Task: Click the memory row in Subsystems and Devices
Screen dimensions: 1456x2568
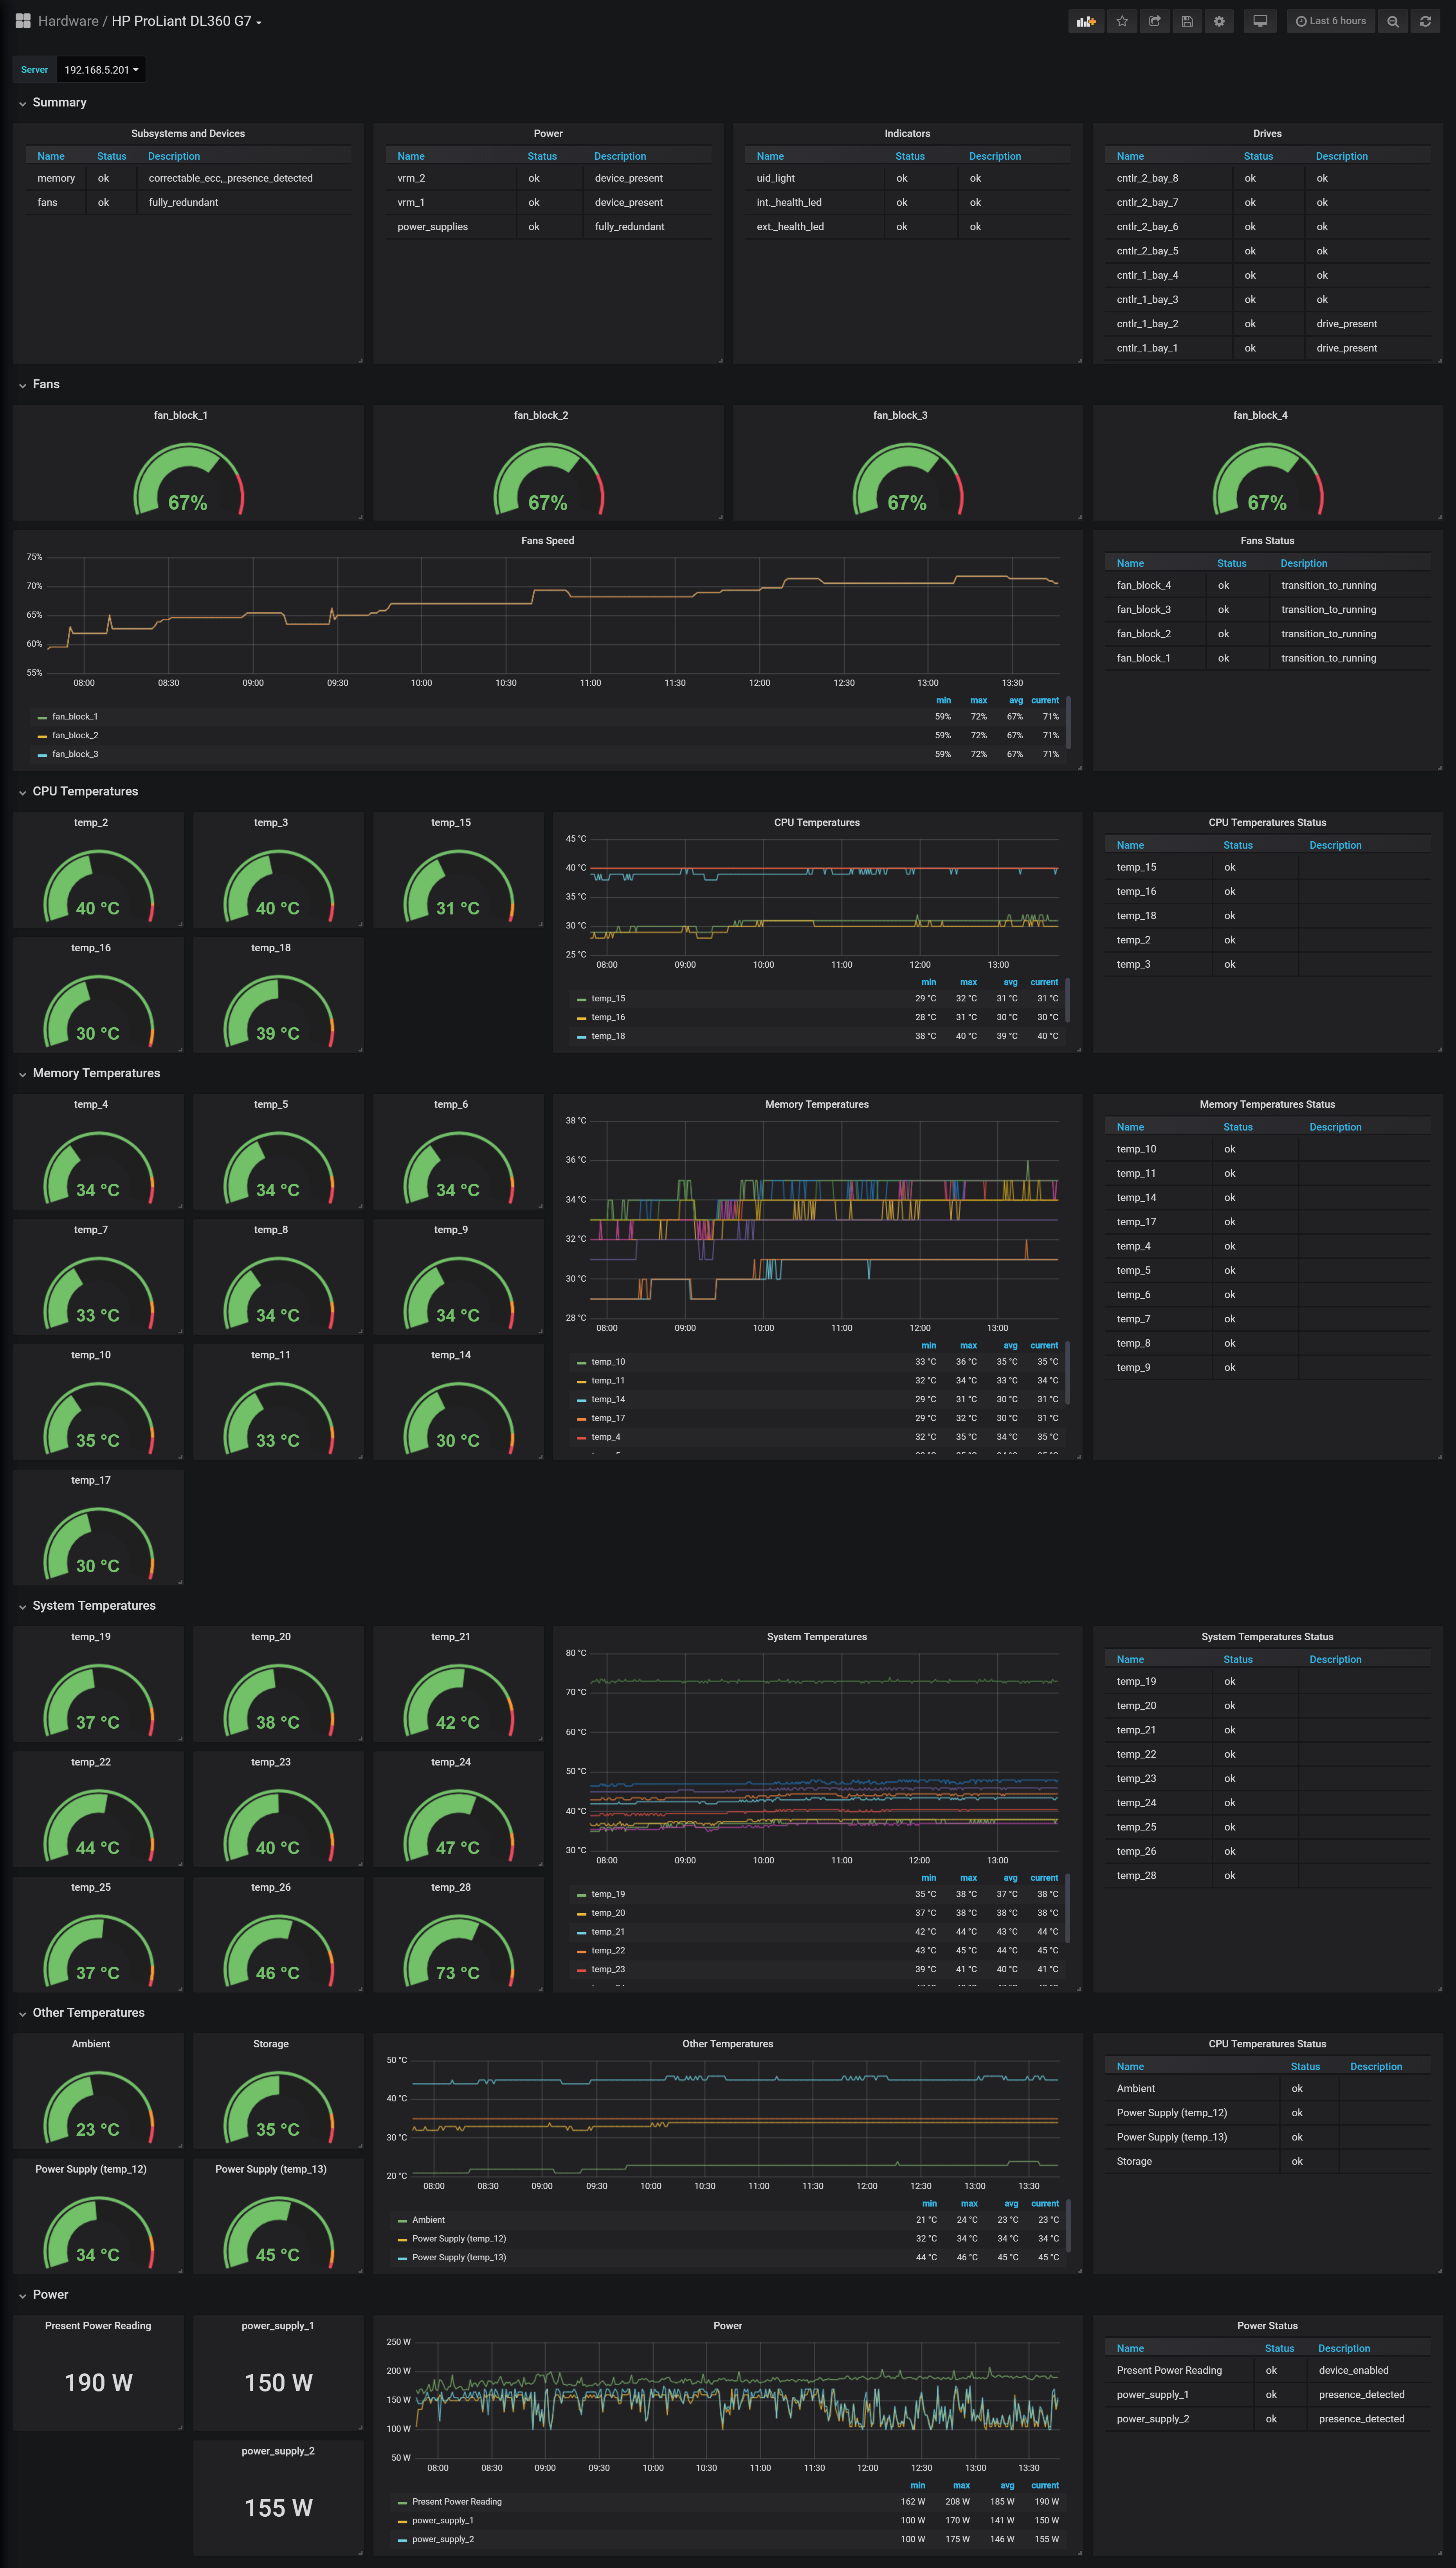Action: tap(188, 179)
